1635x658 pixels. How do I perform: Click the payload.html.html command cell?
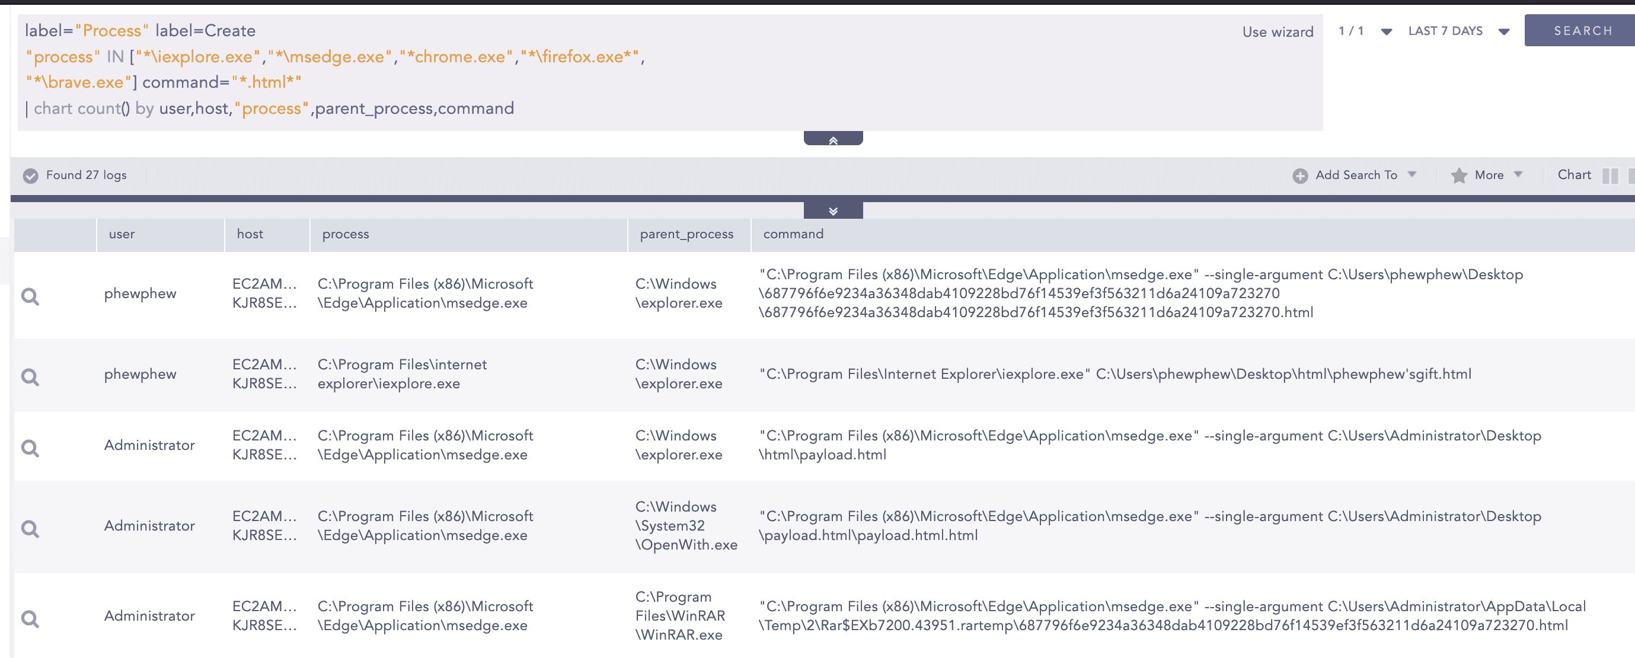click(x=1149, y=525)
